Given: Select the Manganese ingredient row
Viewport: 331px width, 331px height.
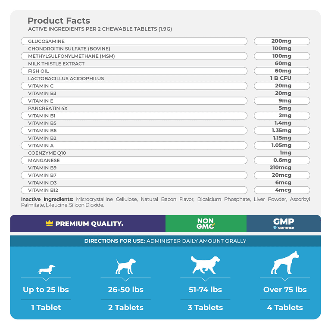Looking at the screenshot, I should click(134, 160).
